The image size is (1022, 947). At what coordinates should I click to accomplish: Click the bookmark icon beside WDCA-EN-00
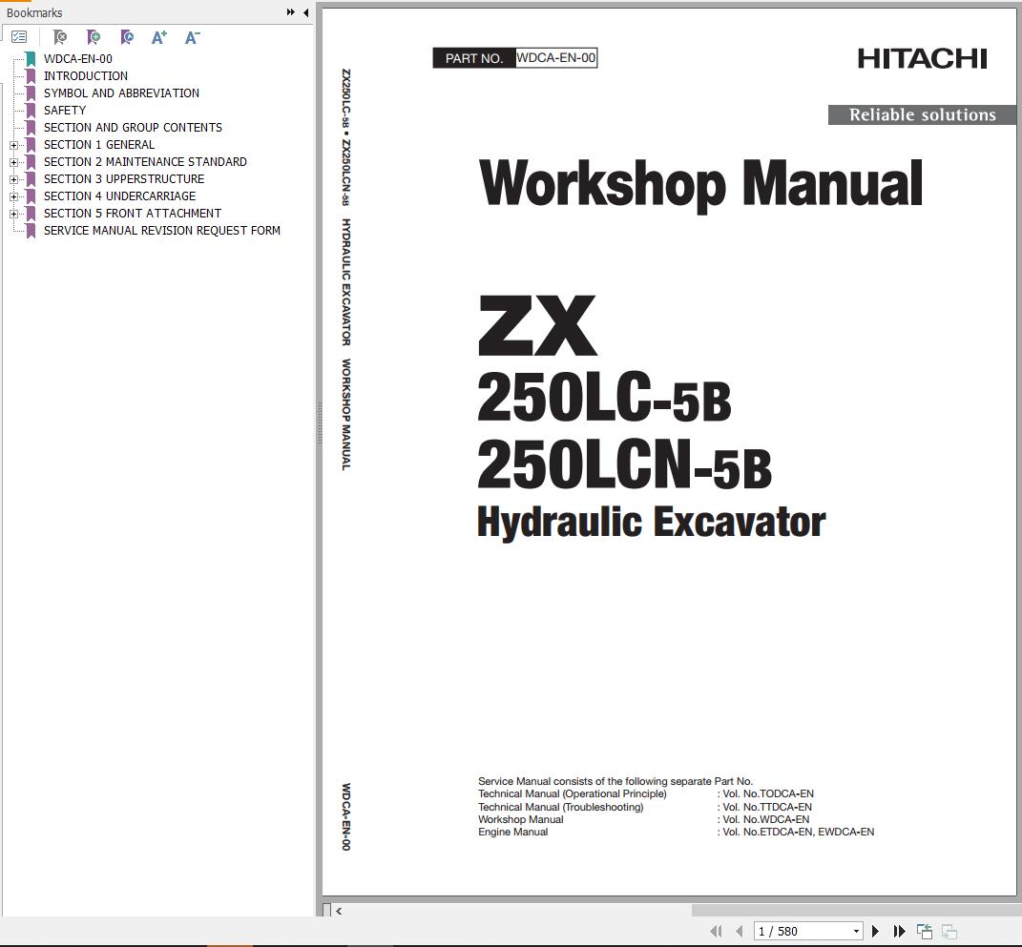[31, 58]
